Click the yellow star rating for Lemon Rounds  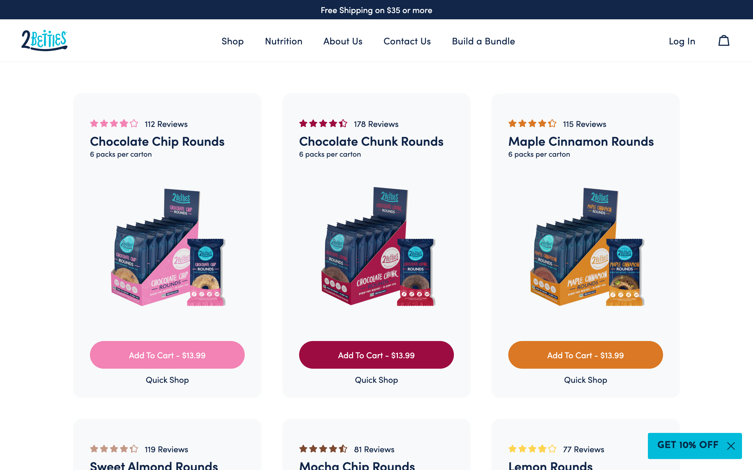point(532,449)
